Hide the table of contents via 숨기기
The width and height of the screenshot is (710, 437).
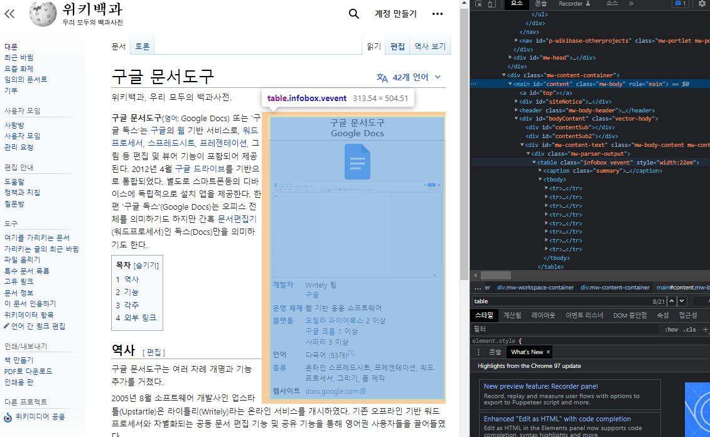point(146,266)
